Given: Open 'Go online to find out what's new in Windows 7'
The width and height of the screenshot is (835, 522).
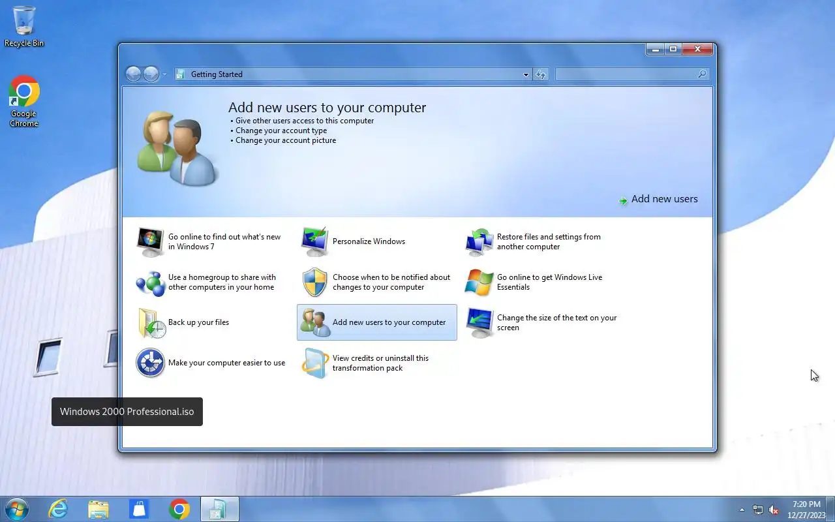Looking at the screenshot, I should [x=224, y=241].
